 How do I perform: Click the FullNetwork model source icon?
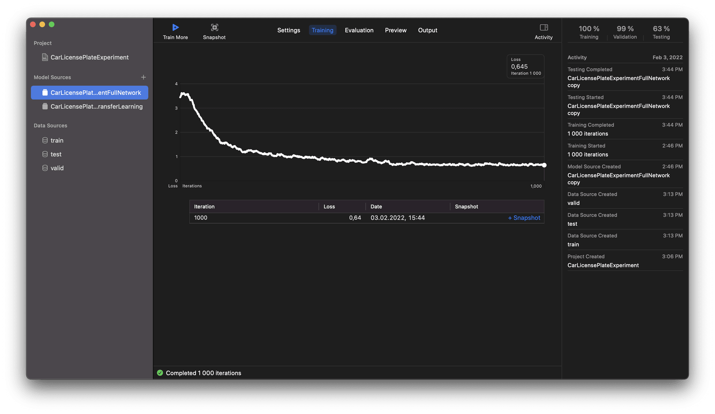45,92
